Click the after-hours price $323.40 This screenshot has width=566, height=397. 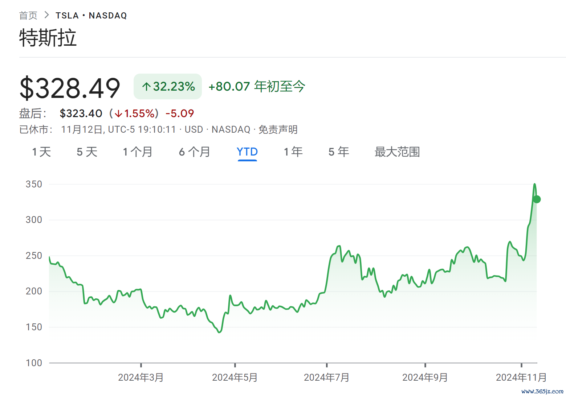(x=81, y=113)
